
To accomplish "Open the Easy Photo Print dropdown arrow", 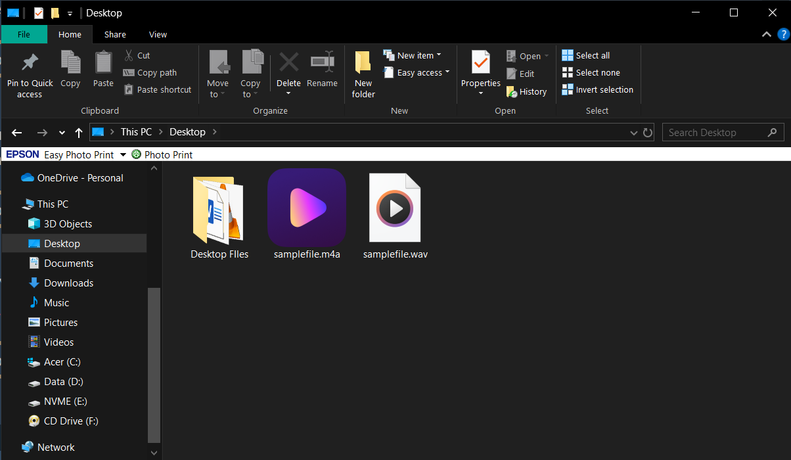I will (x=124, y=154).
